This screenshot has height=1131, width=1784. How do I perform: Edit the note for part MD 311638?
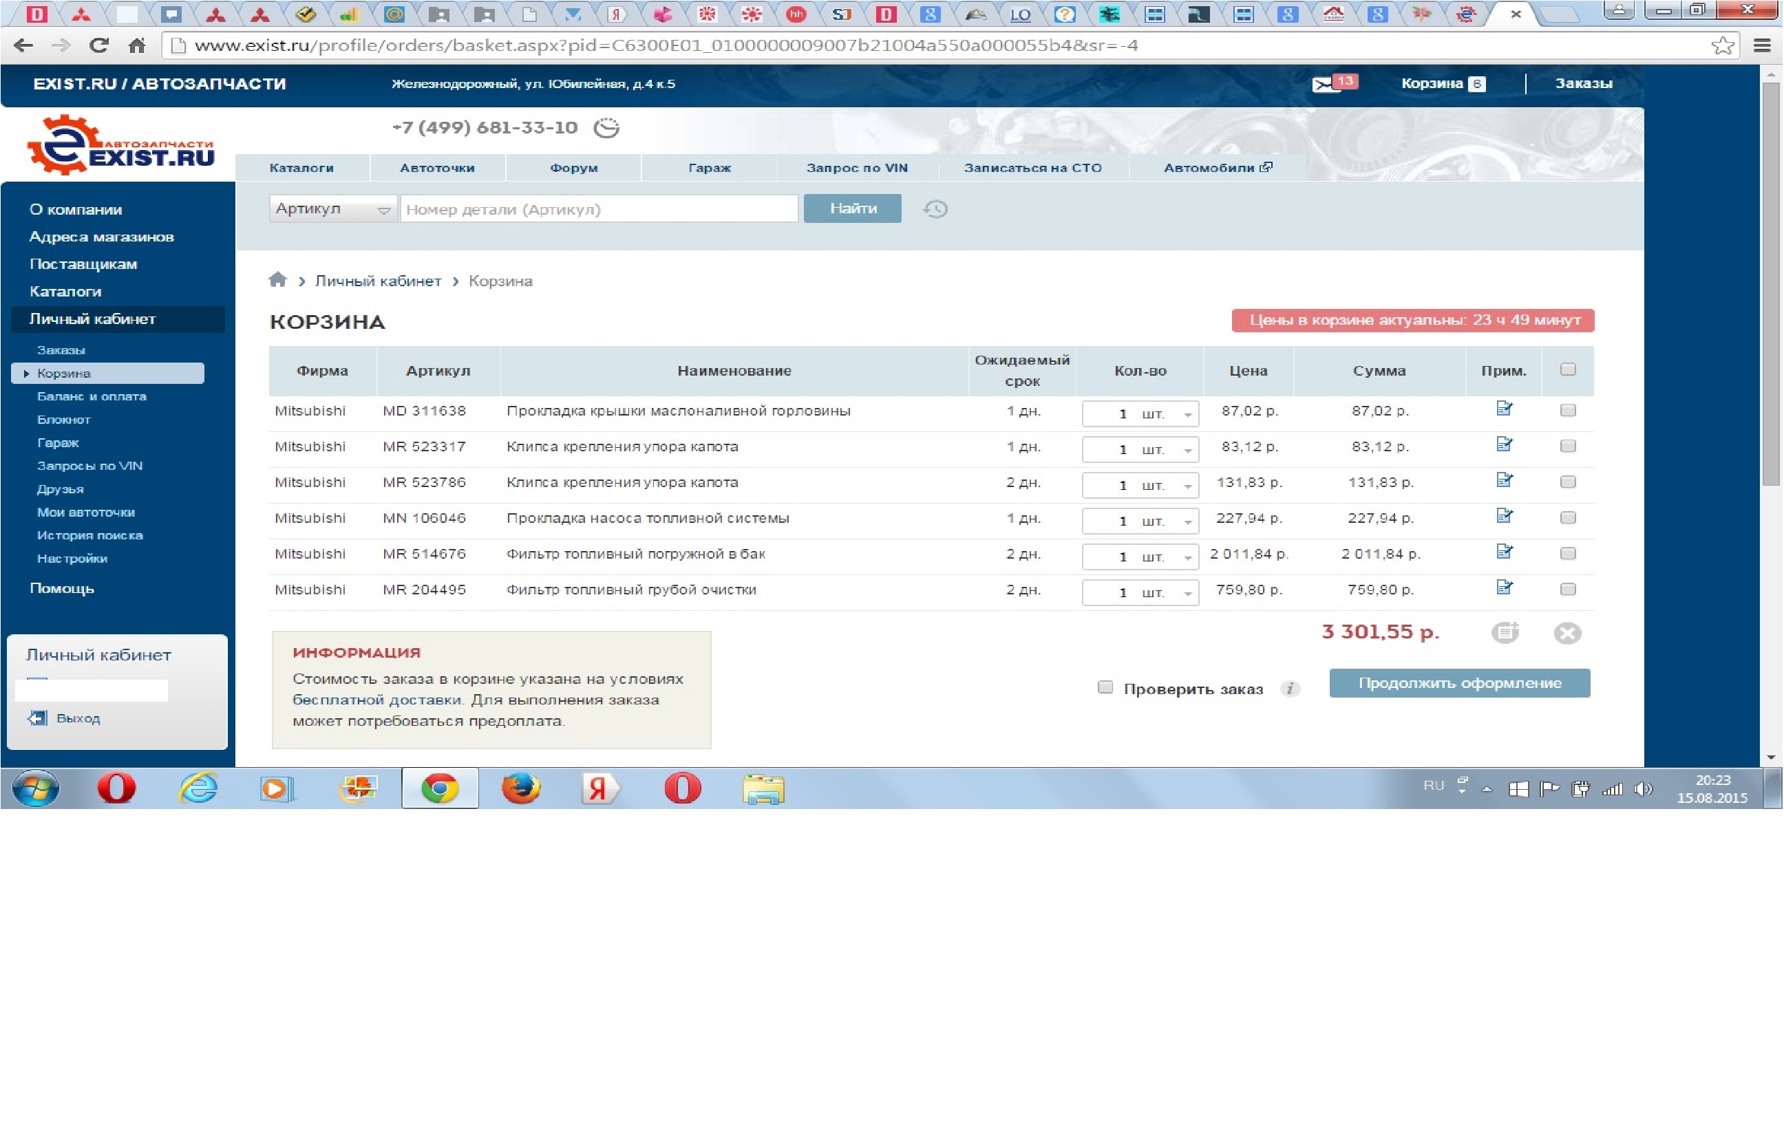point(1504,409)
